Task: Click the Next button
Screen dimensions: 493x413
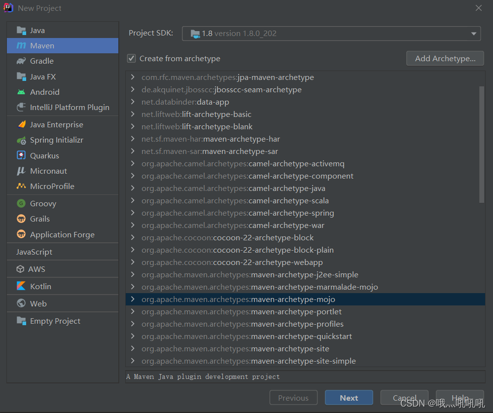Action: click(349, 398)
